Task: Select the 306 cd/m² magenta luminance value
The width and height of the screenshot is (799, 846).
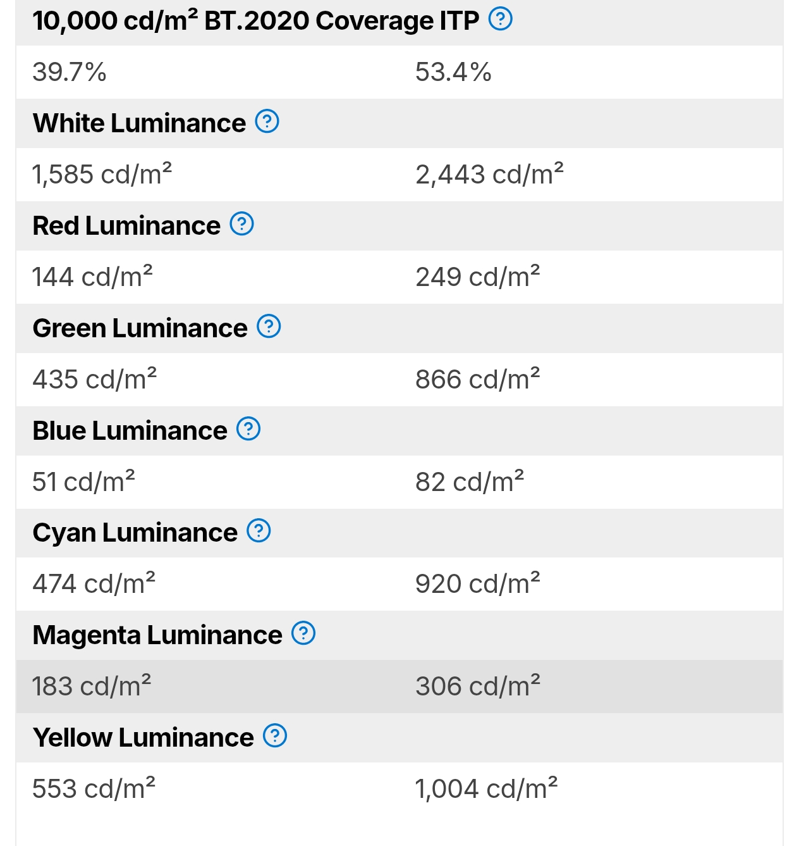Action: (477, 686)
